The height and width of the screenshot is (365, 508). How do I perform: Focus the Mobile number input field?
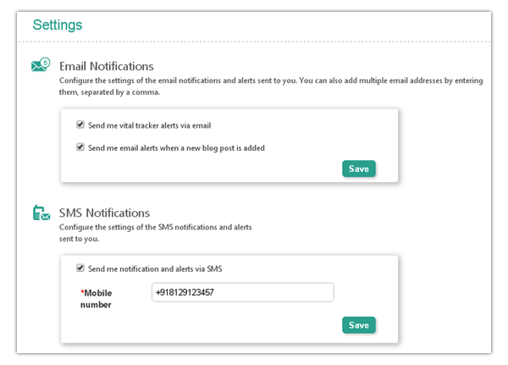coord(243,292)
